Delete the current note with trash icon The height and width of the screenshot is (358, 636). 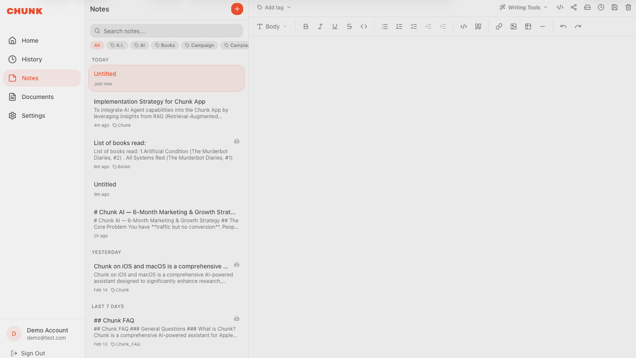point(628,7)
